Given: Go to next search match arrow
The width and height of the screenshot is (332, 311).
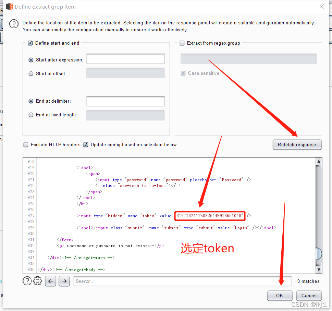Looking at the screenshot, I should pyautogui.click(x=64, y=281).
